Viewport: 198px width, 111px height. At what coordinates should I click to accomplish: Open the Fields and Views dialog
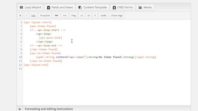60,7
